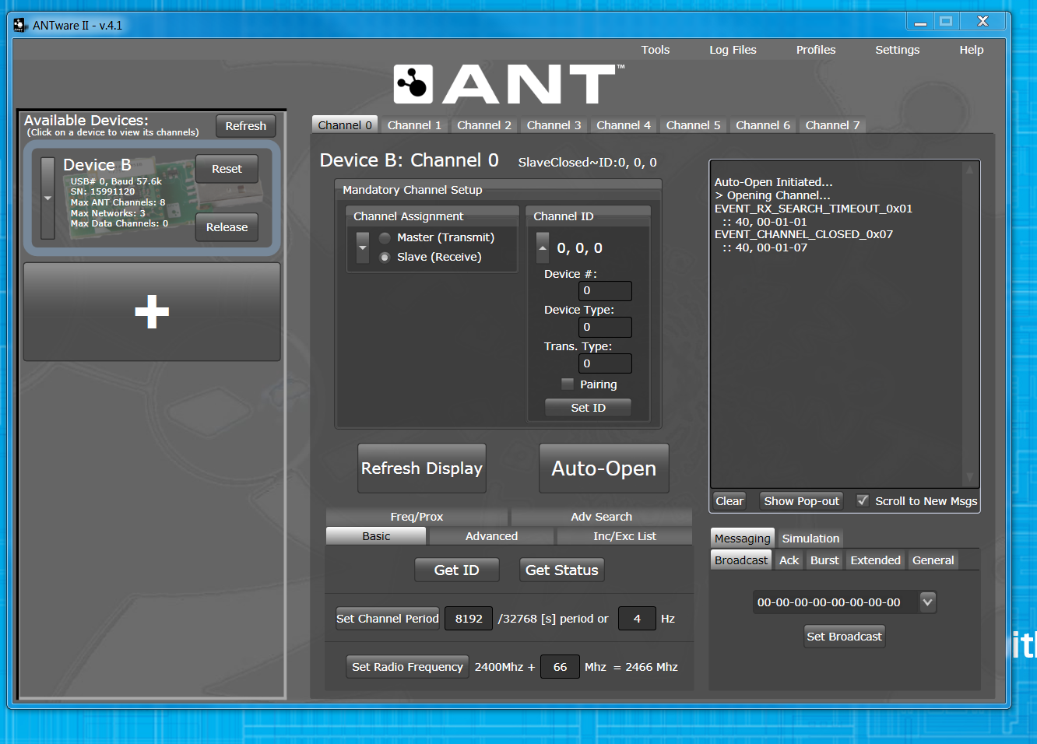Click Set Channel Period button

pos(388,619)
